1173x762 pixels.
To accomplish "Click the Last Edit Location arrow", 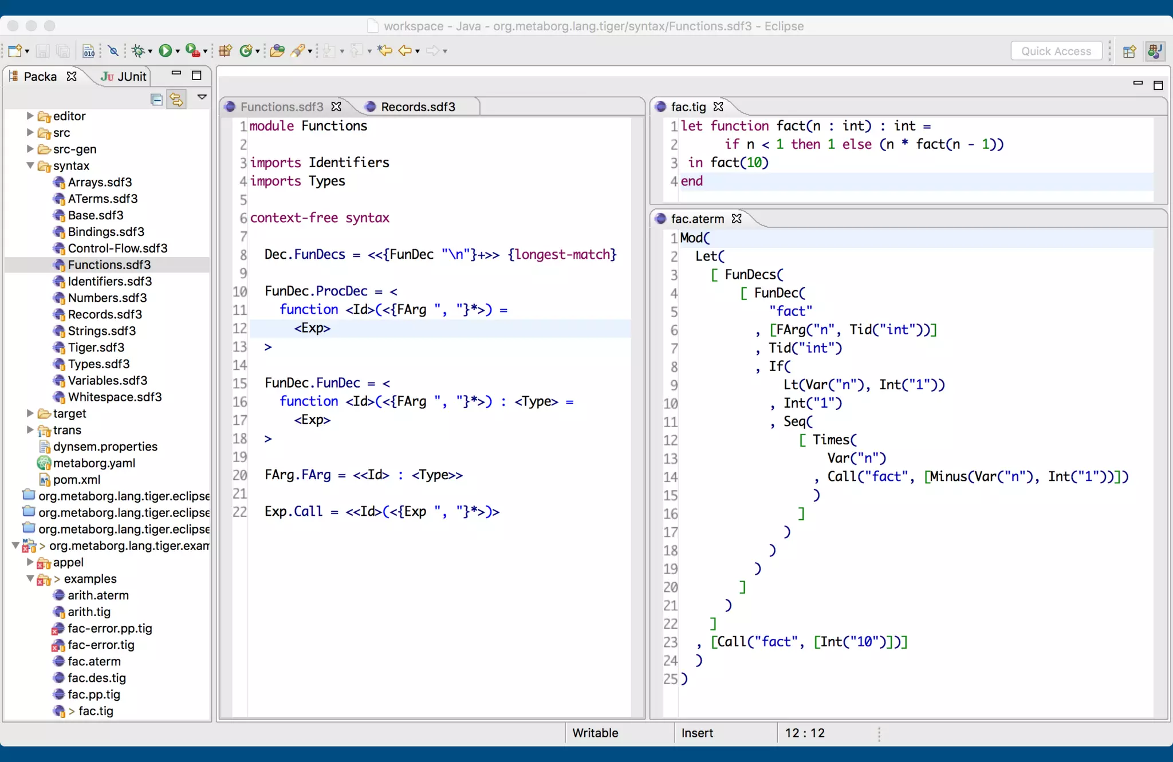I will point(385,51).
